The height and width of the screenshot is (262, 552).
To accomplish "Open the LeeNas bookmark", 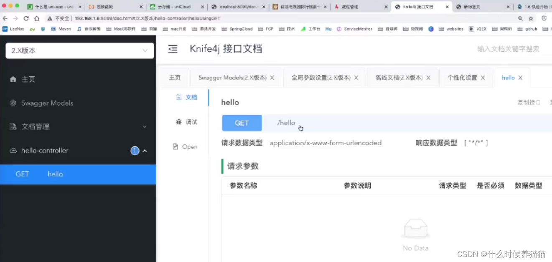I will coord(13,29).
